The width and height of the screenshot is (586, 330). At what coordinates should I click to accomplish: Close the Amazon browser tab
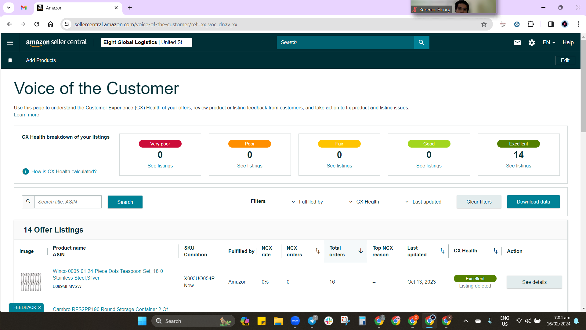click(x=116, y=8)
